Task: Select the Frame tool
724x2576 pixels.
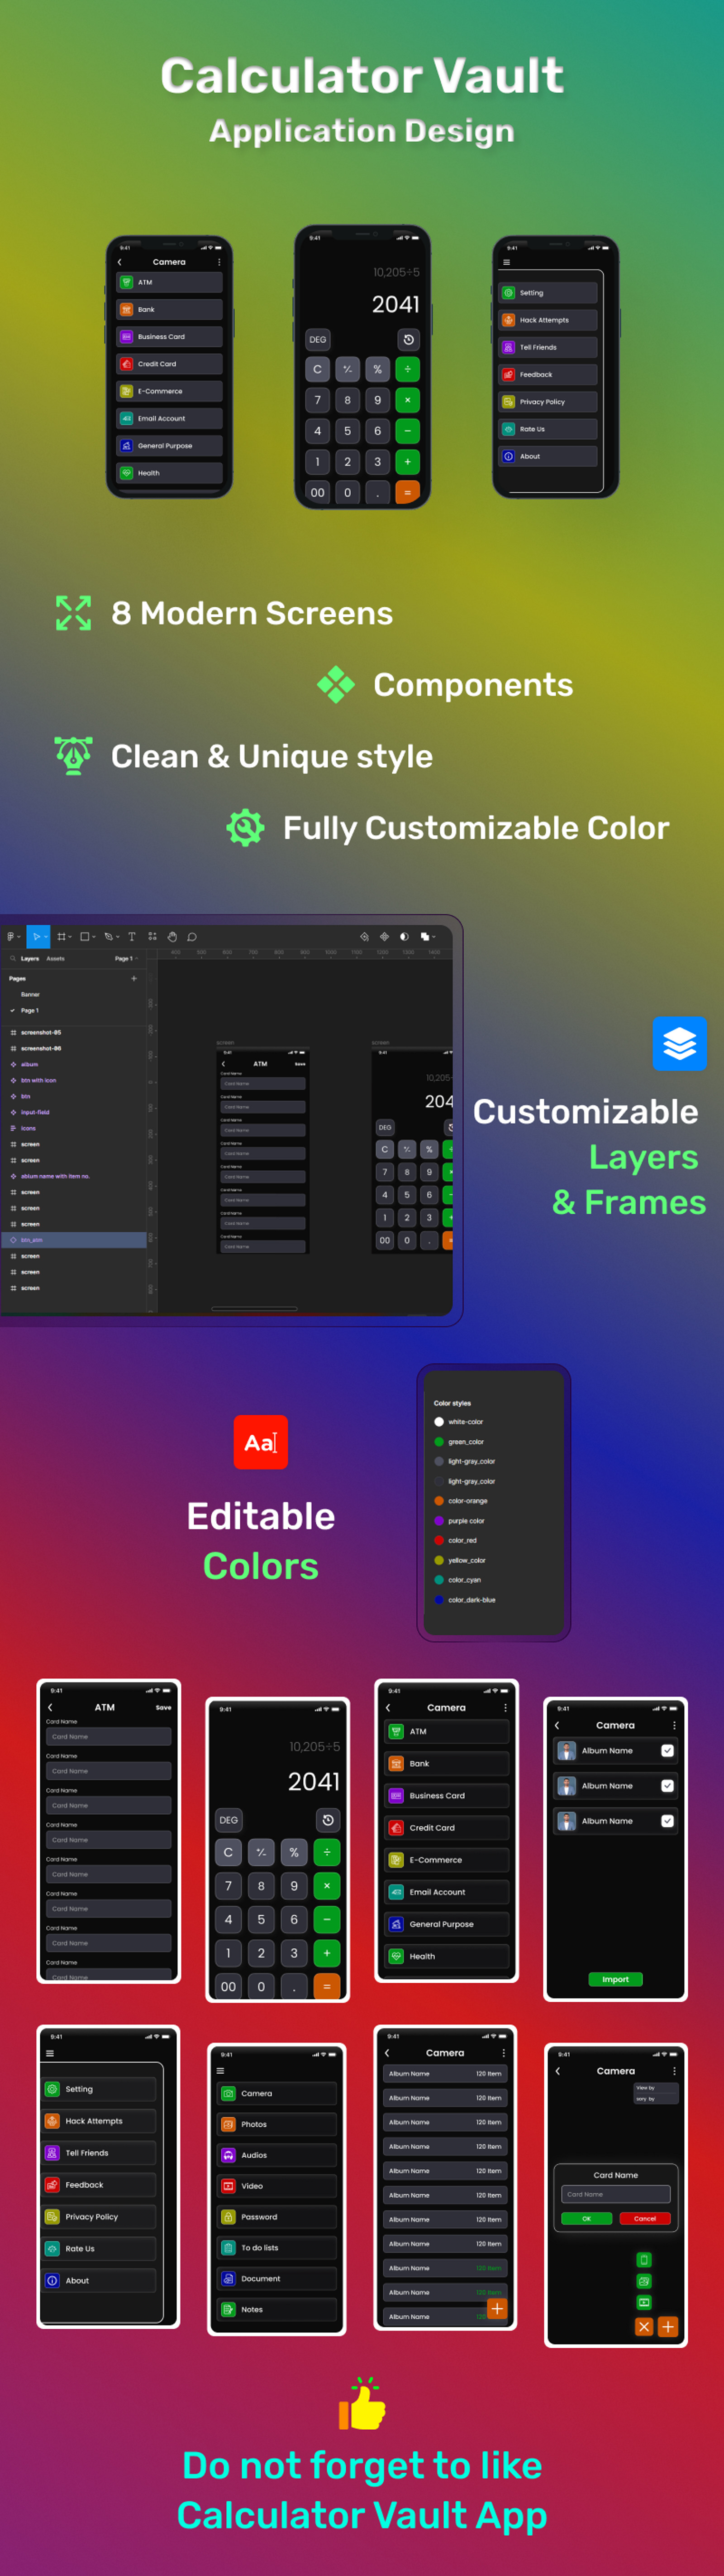Action: coord(61,937)
